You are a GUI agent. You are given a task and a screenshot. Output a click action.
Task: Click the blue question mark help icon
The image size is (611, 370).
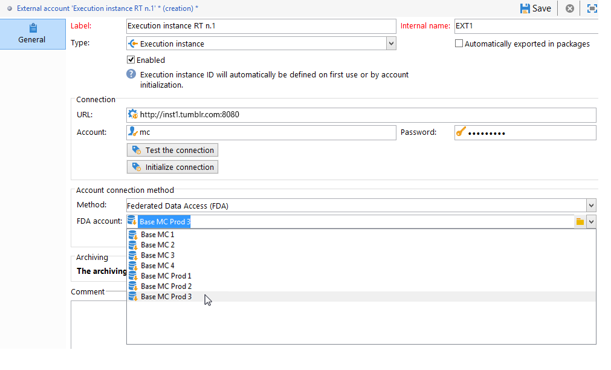click(131, 74)
